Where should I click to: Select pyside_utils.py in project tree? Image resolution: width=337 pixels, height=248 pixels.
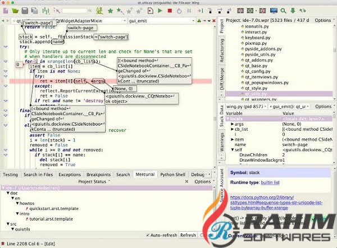tap(260, 54)
